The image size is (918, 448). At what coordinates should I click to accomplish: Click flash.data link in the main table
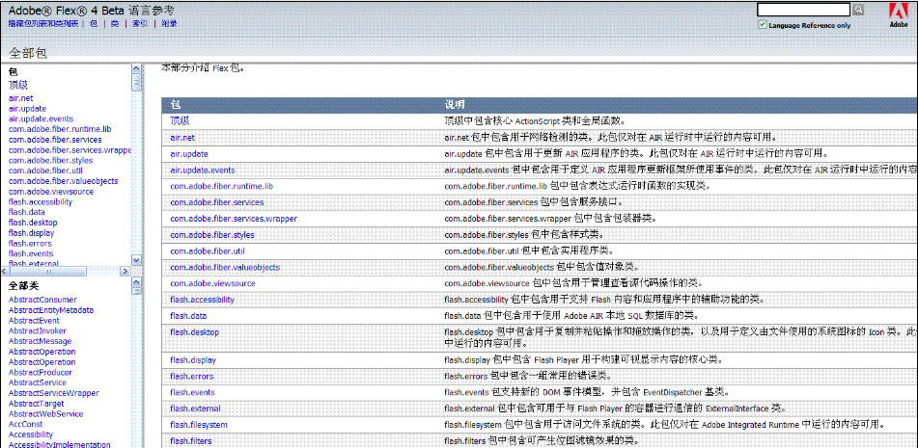point(188,316)
